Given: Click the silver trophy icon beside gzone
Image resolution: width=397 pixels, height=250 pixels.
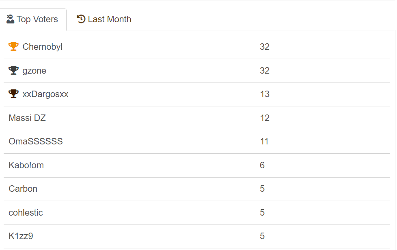Looking at the screenshot, I should [x=13, y=70].
